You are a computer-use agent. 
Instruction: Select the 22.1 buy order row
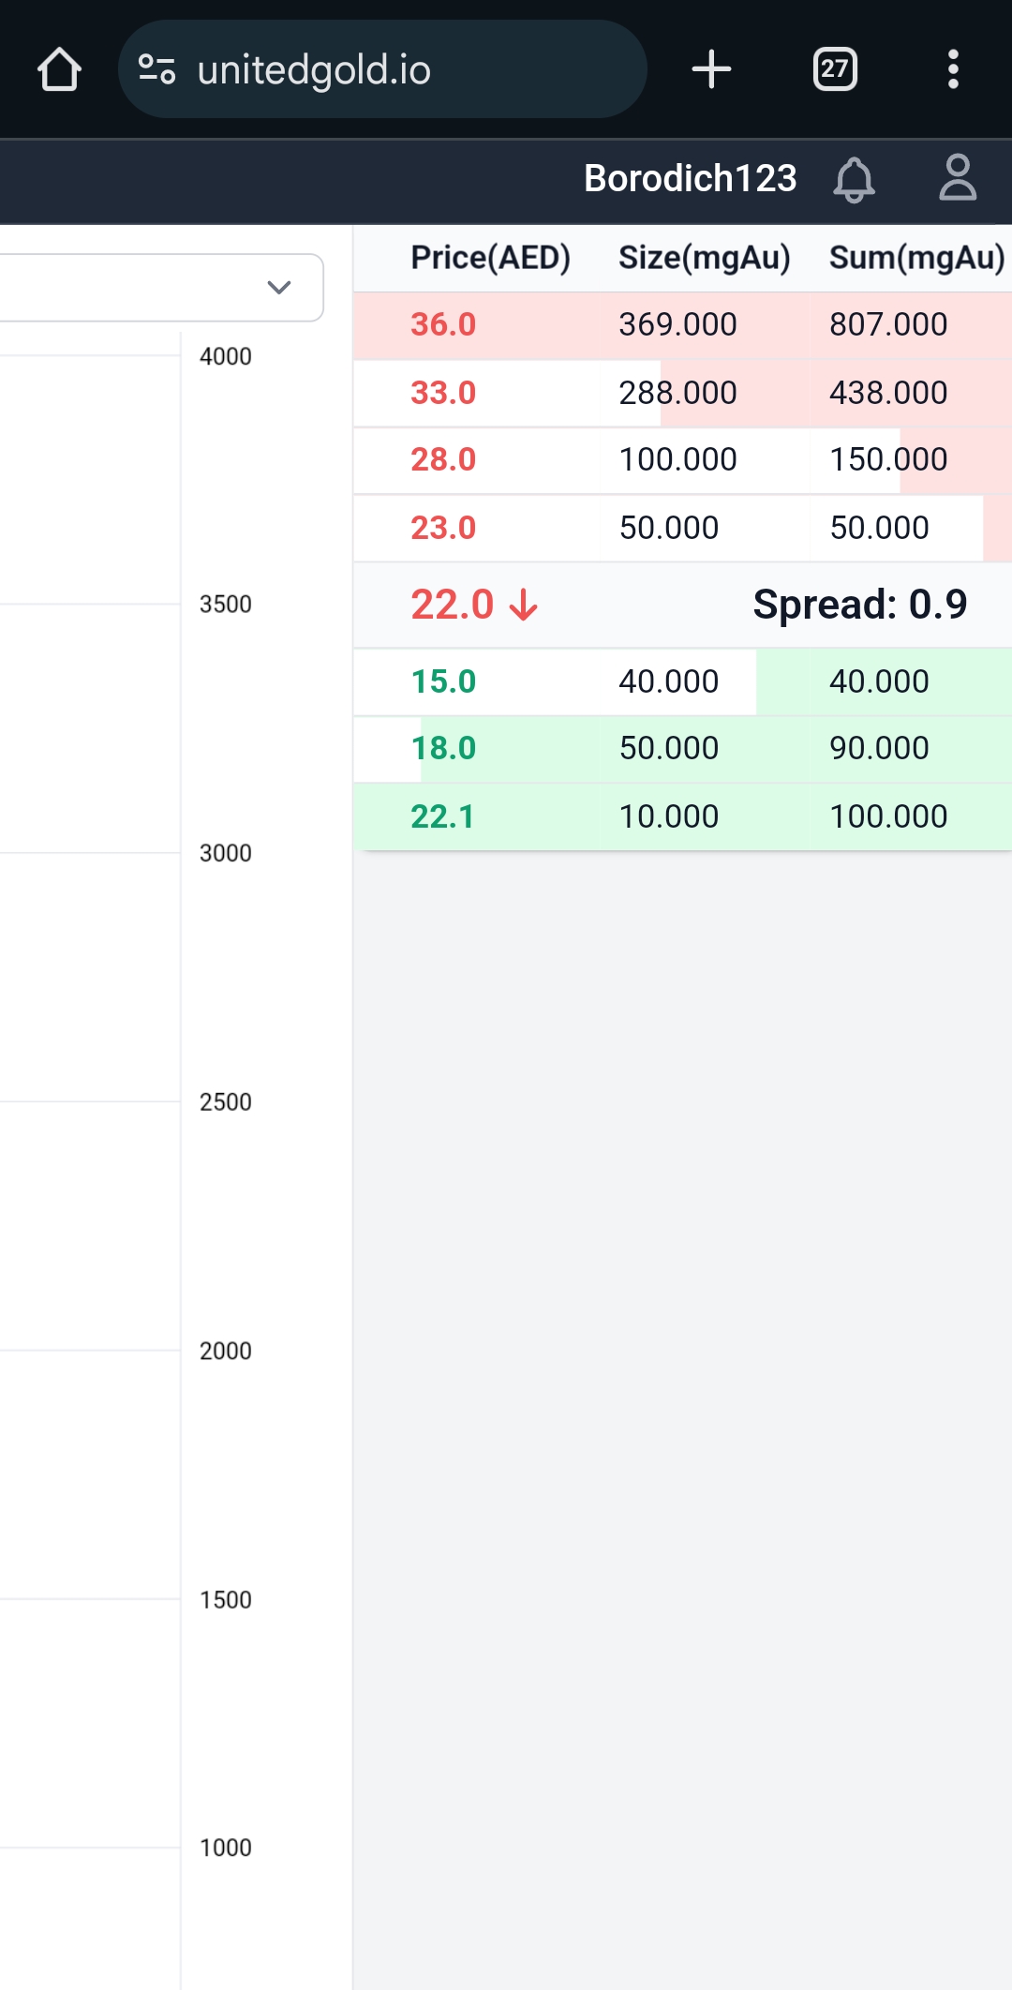(682, 816)
